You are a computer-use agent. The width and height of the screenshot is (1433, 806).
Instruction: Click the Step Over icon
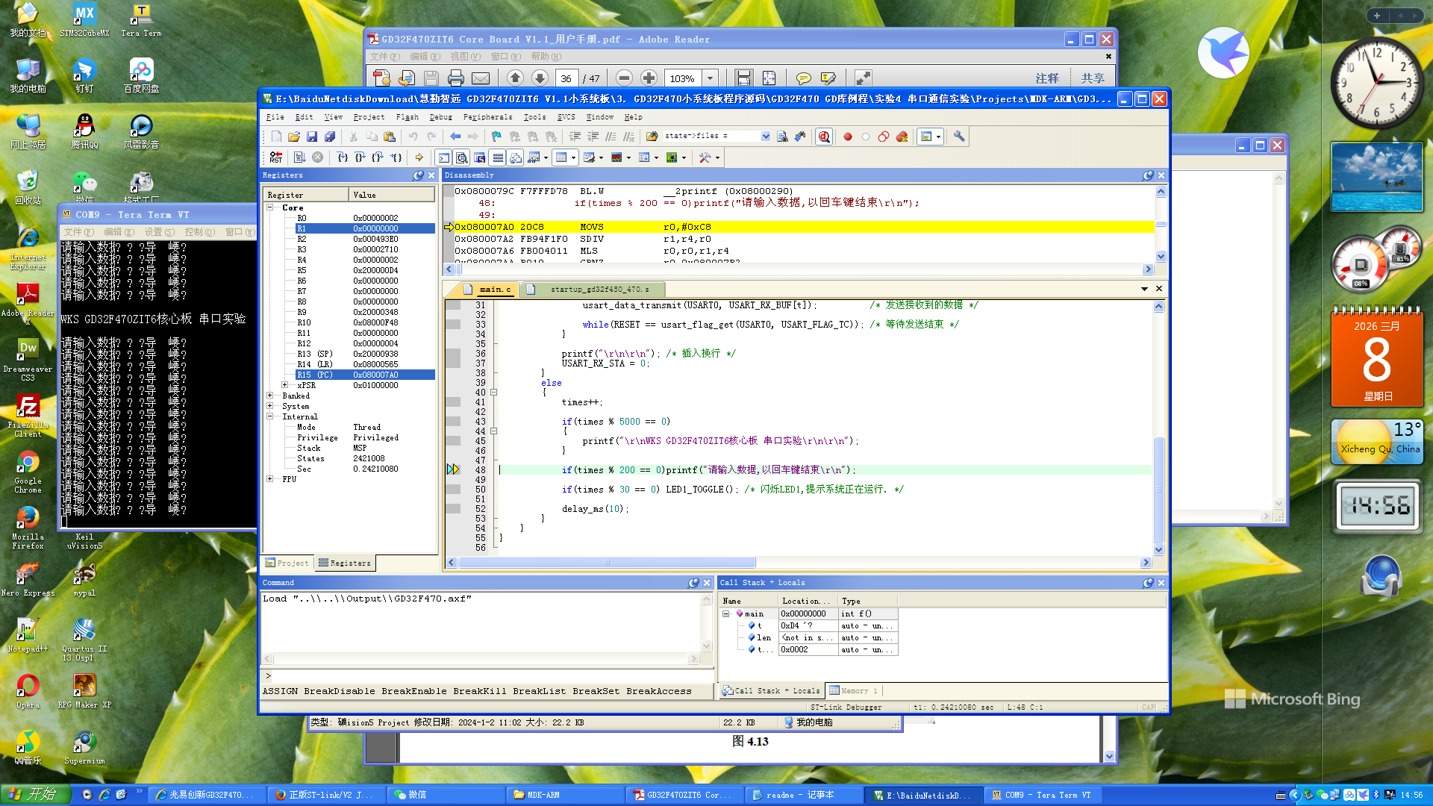359,157
